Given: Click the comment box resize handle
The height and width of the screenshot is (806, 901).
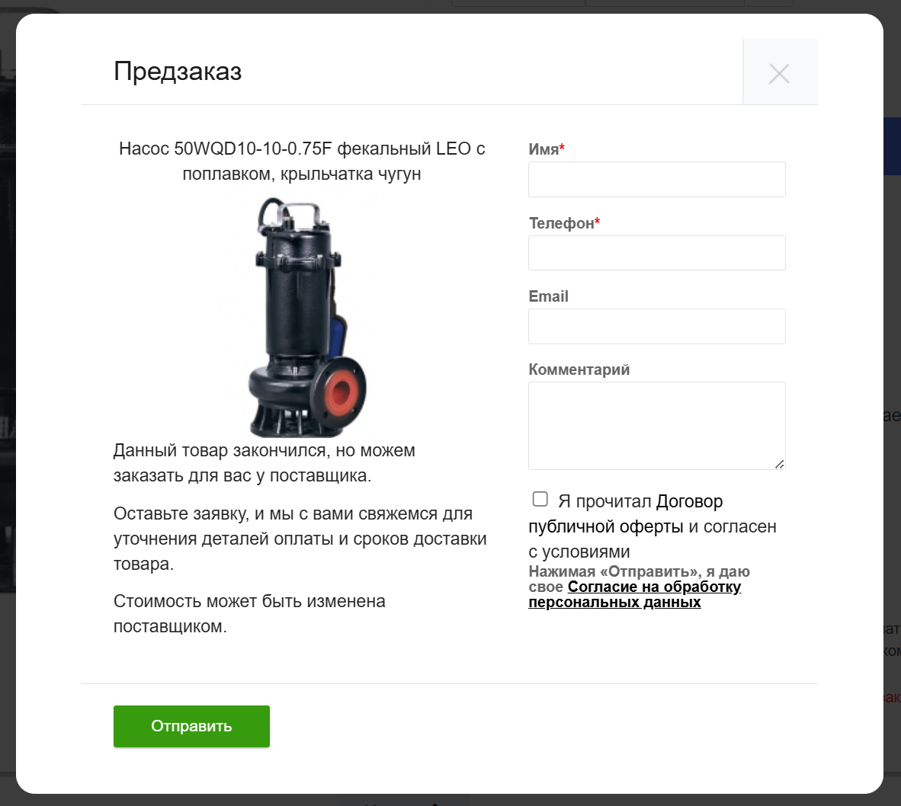Looking at the screenshot, I should click(779, 464).
